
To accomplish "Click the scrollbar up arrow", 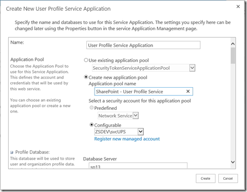I will pos(233,44).
